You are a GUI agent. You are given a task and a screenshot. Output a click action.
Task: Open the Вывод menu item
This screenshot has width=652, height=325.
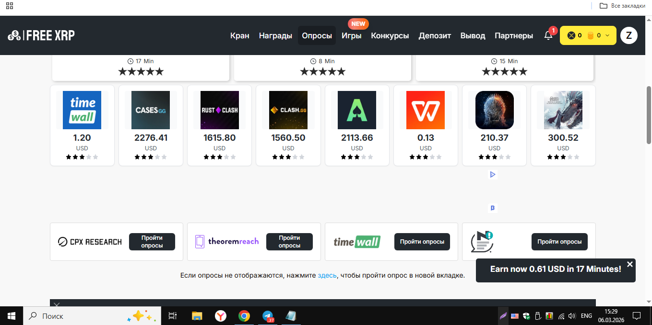(473, 35)
